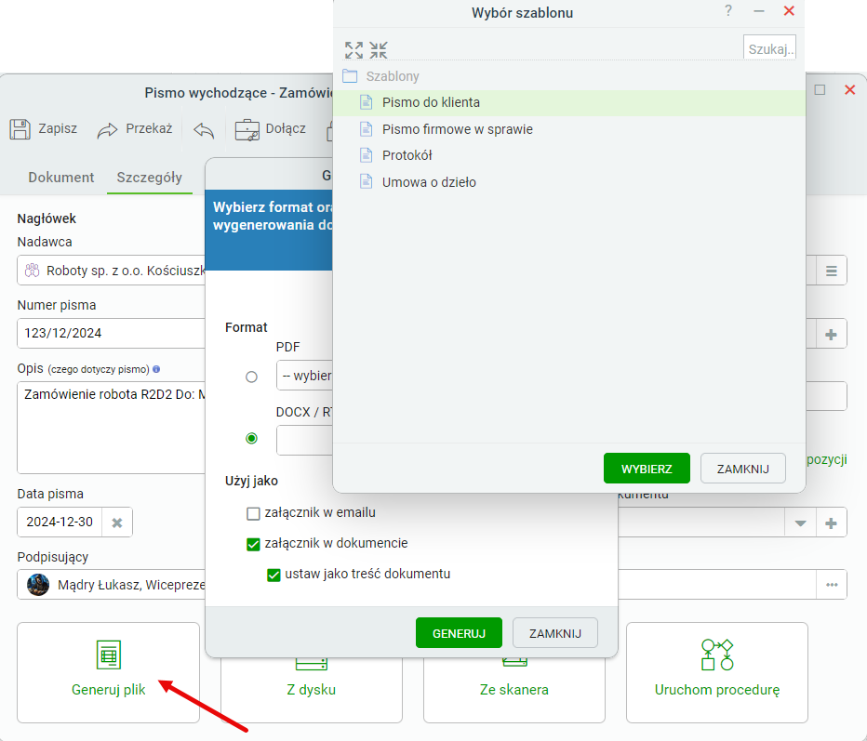867x741 pixels.
Task: Click the Nadawca sender field
Action: 111,271
